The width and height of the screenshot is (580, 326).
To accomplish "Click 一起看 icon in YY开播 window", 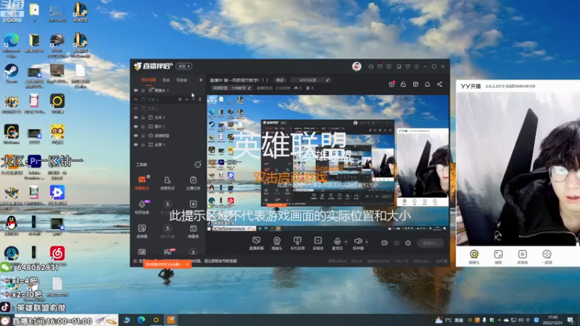I will coord(547,256).
